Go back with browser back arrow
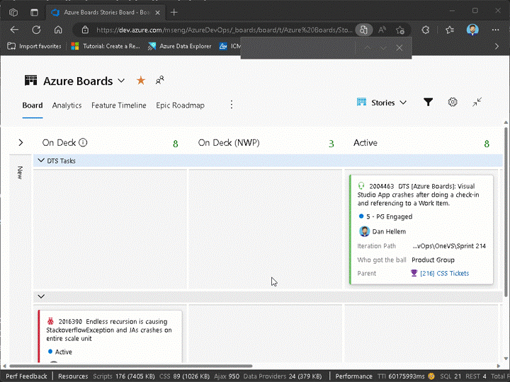The height and width of the screenshot is (382, 510). click(14, 30)
